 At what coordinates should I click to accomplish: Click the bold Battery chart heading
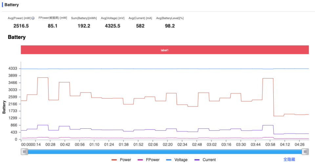(17, 37)
